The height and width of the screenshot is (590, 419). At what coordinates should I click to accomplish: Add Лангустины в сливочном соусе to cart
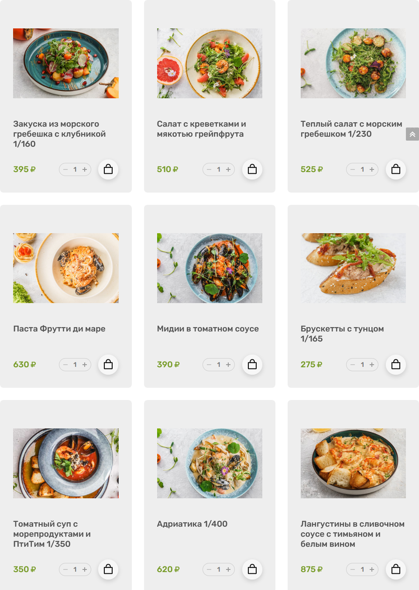pos(396,569)
